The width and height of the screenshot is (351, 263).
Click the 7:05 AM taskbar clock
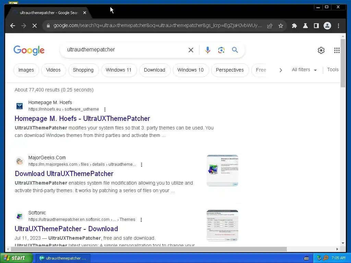tap(338, 258)
